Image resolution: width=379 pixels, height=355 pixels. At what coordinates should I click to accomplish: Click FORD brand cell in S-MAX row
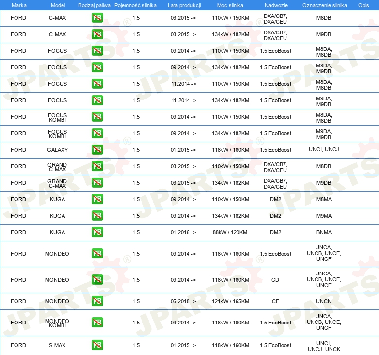coord(18,345)
